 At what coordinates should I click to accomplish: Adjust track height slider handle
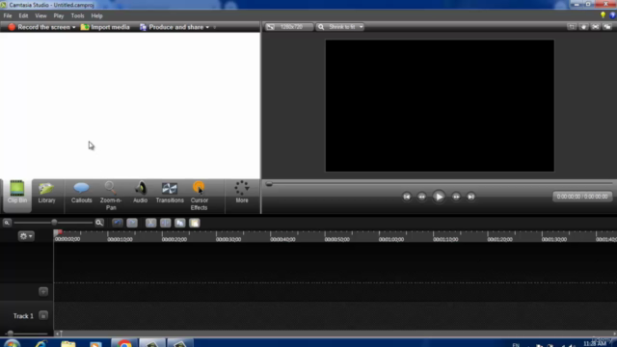point(11,334)
